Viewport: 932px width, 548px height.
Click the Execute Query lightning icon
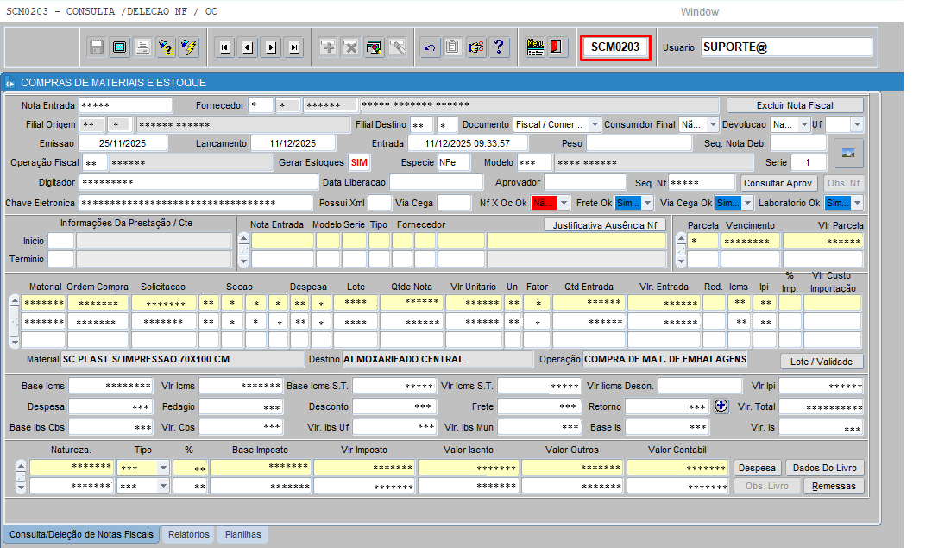coord(188,47)
